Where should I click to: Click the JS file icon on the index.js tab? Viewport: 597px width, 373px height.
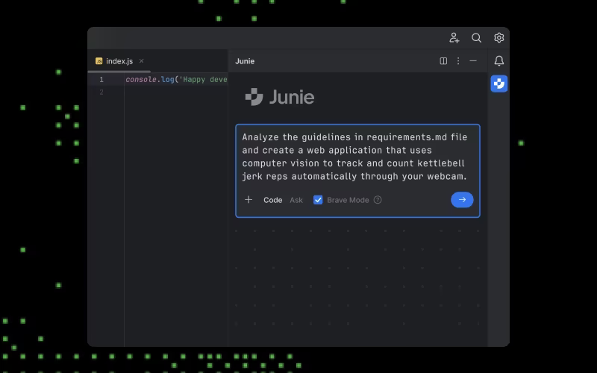point(99,61)
